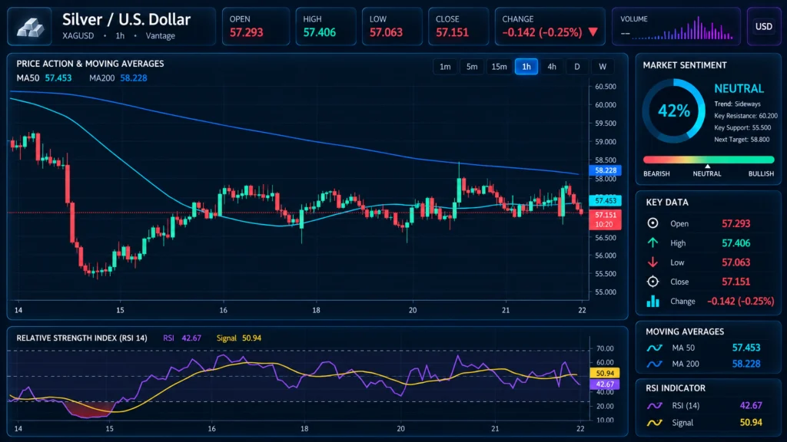Click the CHANGE -0.142 (-0.25%) header card
Screen dimensions: 787x442
pos(550,27)
